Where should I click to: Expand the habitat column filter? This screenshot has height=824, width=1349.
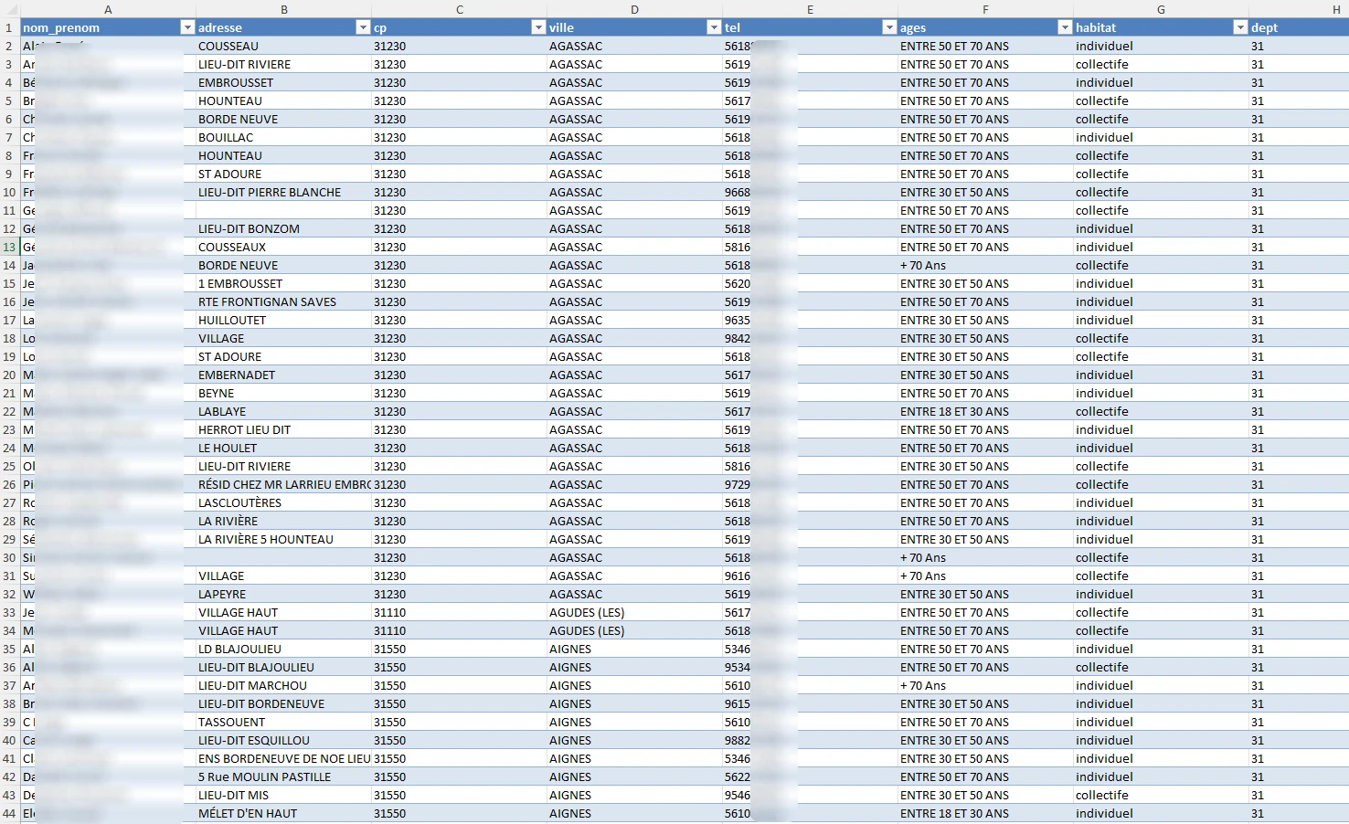click(x=1240, y=27)
